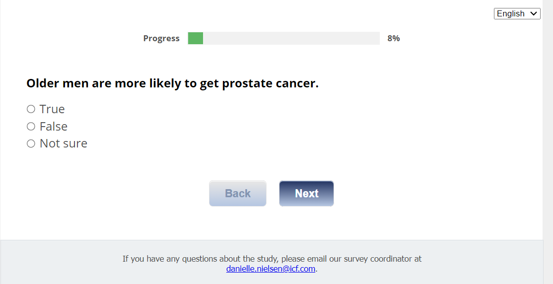Click the "True" answer label text
This screenshot has width=553, height=284.
pos(52,109)
